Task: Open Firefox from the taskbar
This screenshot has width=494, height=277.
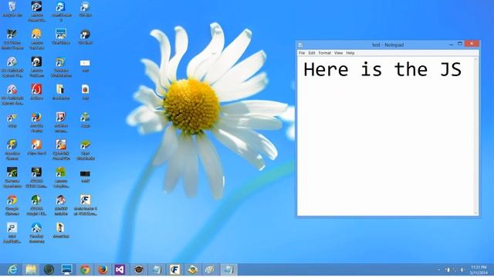Action: click(x=103, y=269)
